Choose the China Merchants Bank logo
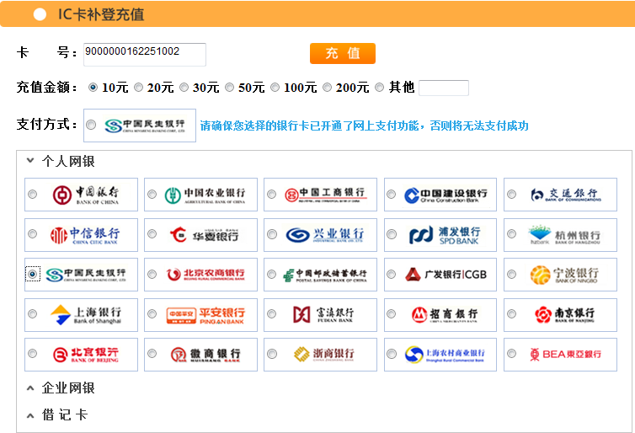The width and height of the screenshot is (635, 433). click(446, 314)
